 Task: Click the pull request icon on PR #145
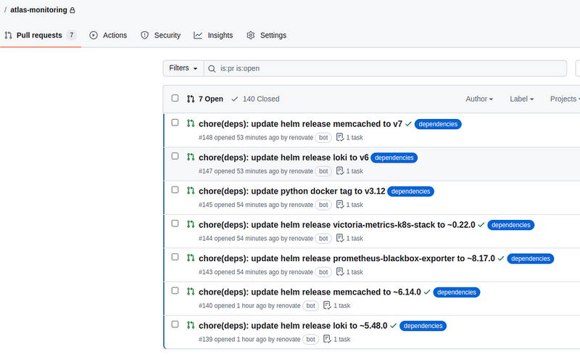point(191,190)
